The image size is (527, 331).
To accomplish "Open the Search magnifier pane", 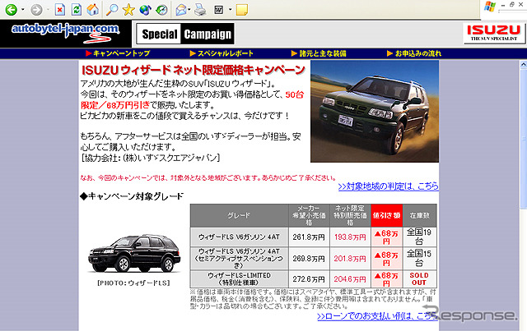I will pos(112,9).
